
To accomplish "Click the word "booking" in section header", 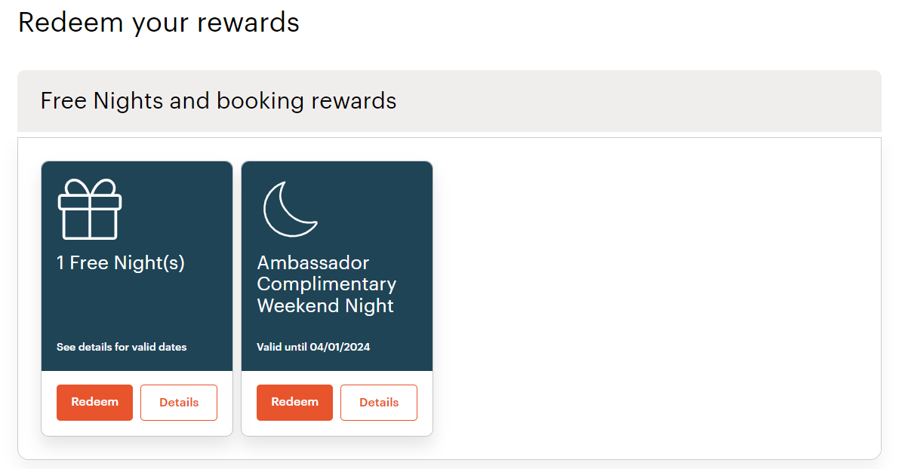I will point(260,102).
